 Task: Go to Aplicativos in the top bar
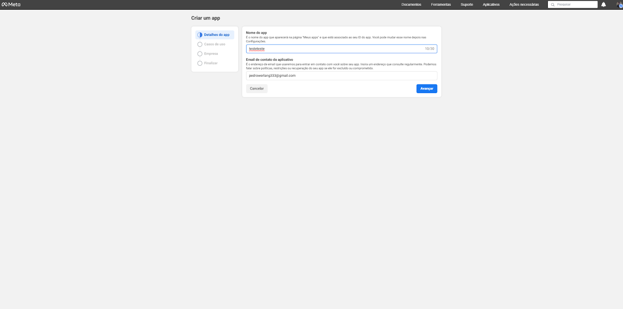[491, 5]
